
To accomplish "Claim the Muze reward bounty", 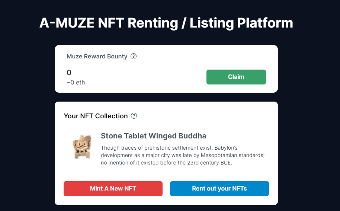I will pos(236,77).
